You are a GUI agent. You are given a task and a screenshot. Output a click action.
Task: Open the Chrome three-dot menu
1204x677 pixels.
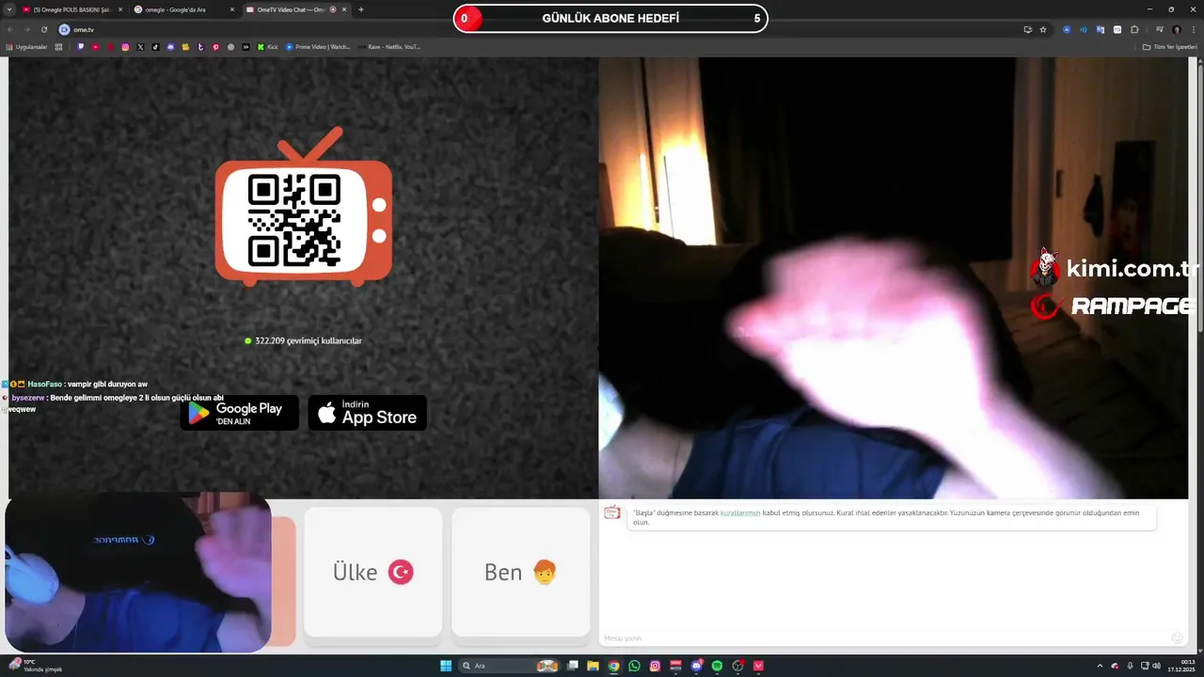coord(1194,29)
